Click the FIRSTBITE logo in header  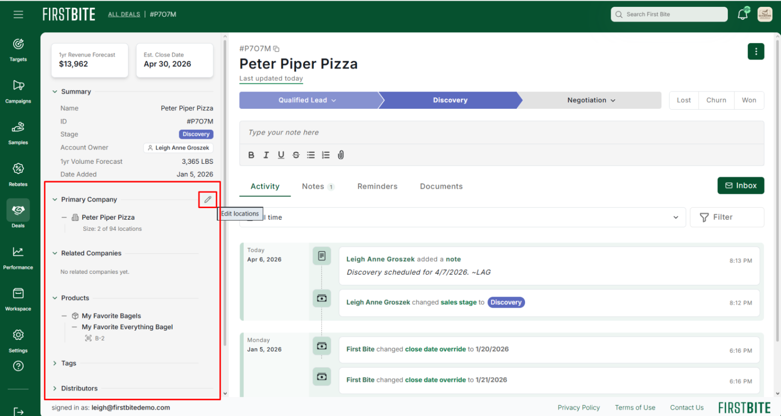pyautogui.click(x=69, y=14)
